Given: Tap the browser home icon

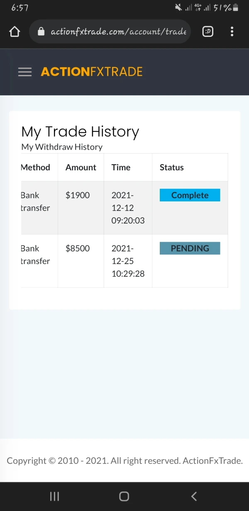Looking at the screenshot, I should 15,31.
